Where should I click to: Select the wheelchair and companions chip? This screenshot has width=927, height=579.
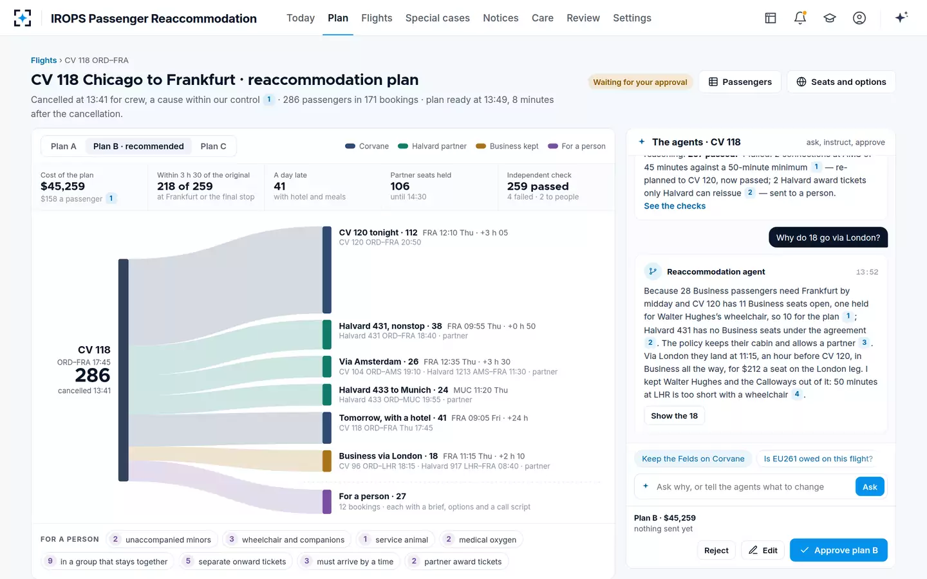coord(286,540)
